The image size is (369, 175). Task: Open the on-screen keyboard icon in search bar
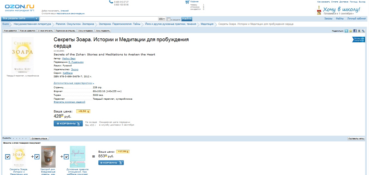[x=162, y=19]
